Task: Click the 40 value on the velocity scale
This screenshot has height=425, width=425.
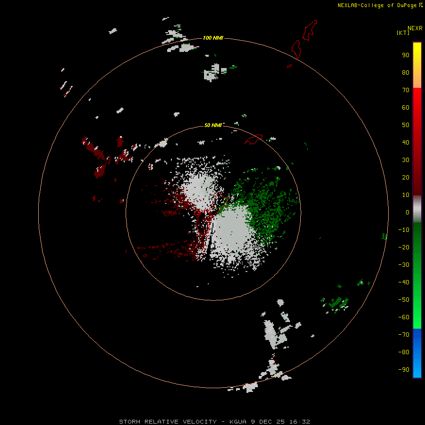Action: tap(406, 142)
